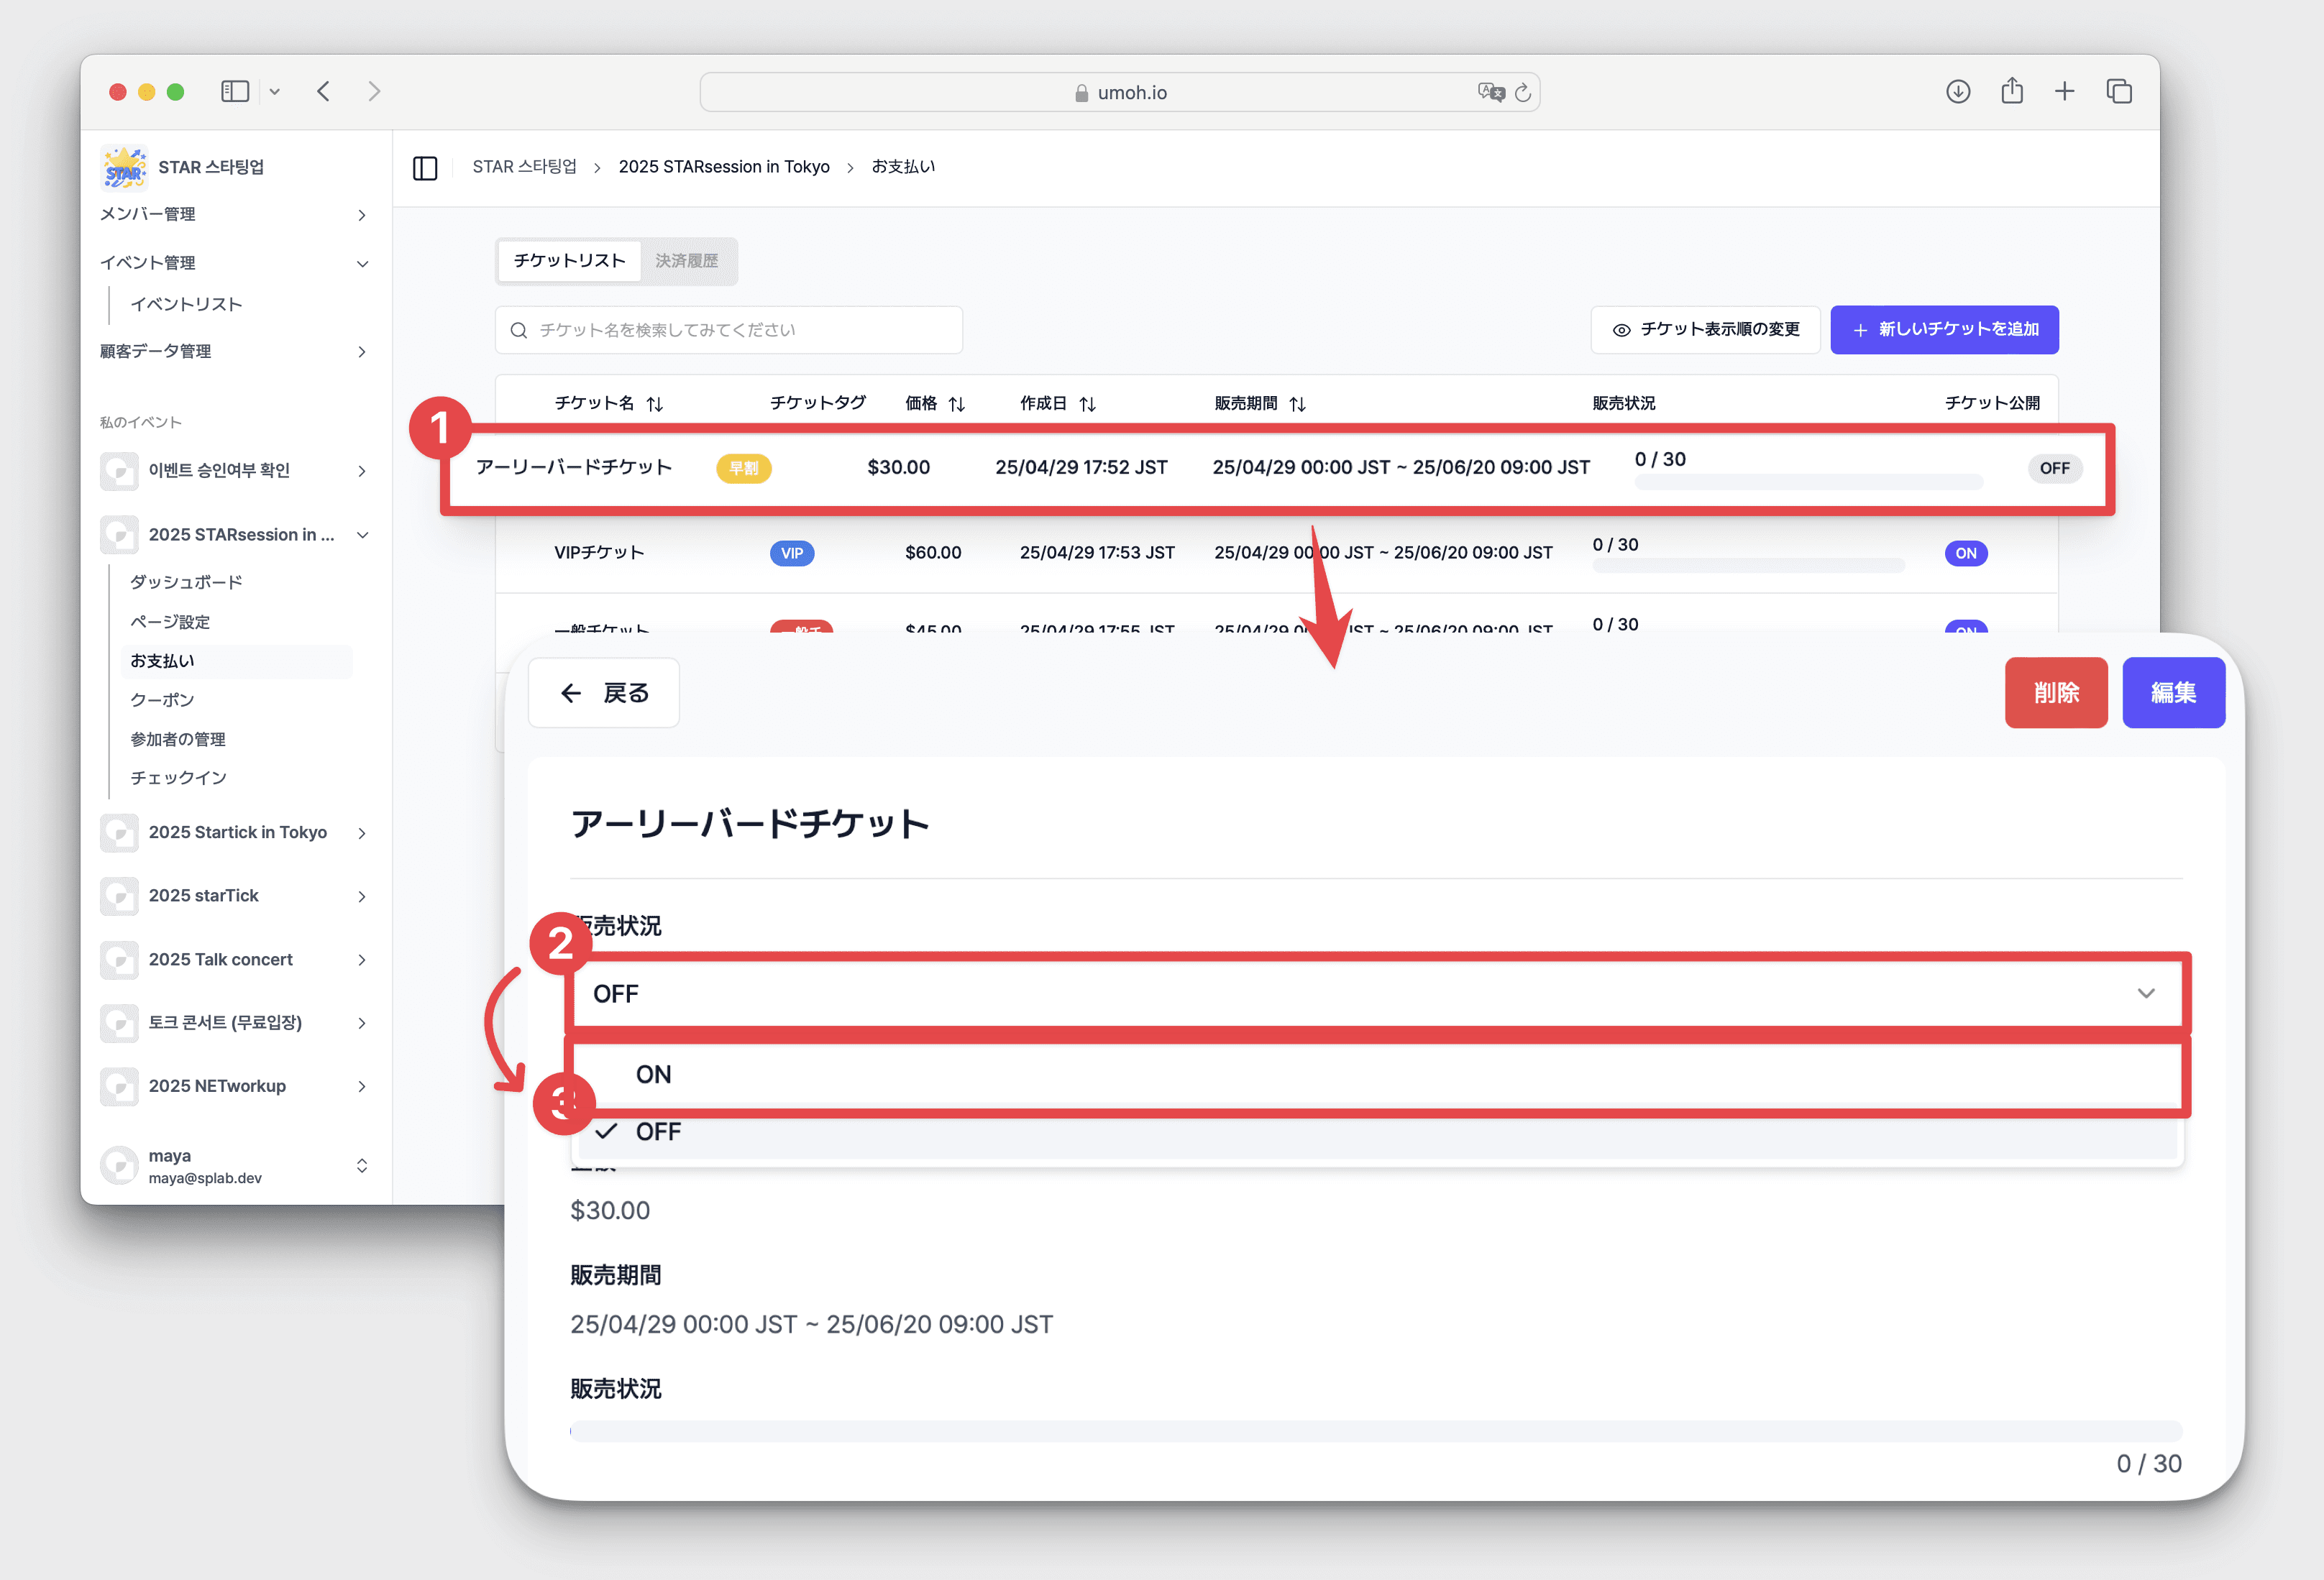Sort by ticket name arrows icon

pos(655,404)
